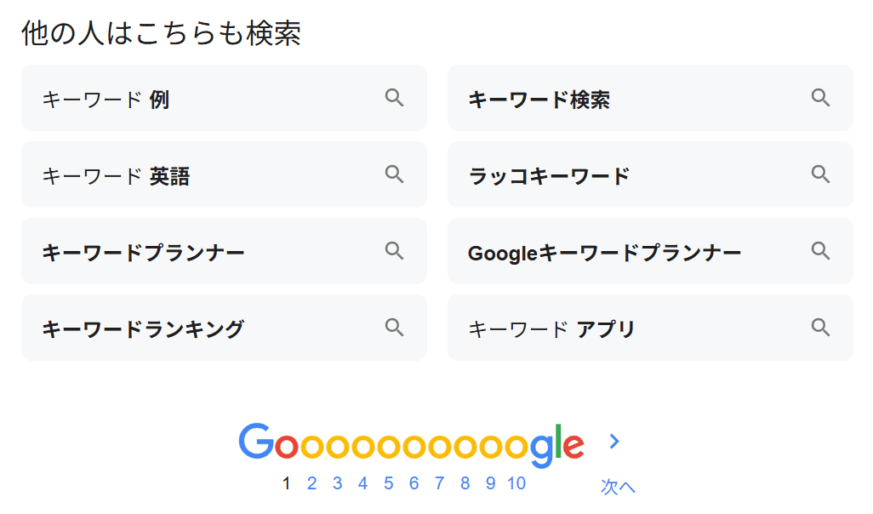The height and width of the screenshot is (514, 873).
Task: Go to results page 5
Action: tap(388, 484)
